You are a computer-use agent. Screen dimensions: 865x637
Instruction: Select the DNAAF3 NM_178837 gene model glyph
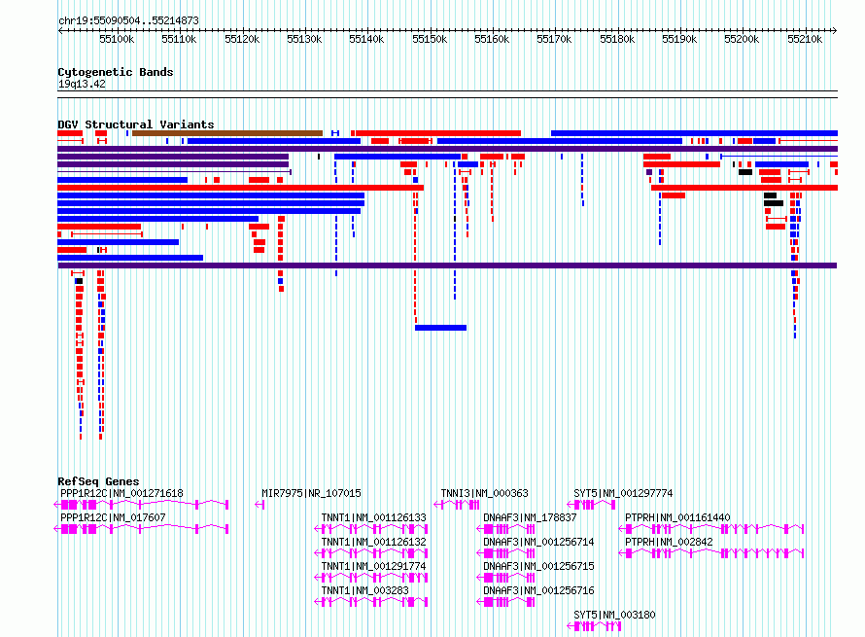[x=505, y=529]
